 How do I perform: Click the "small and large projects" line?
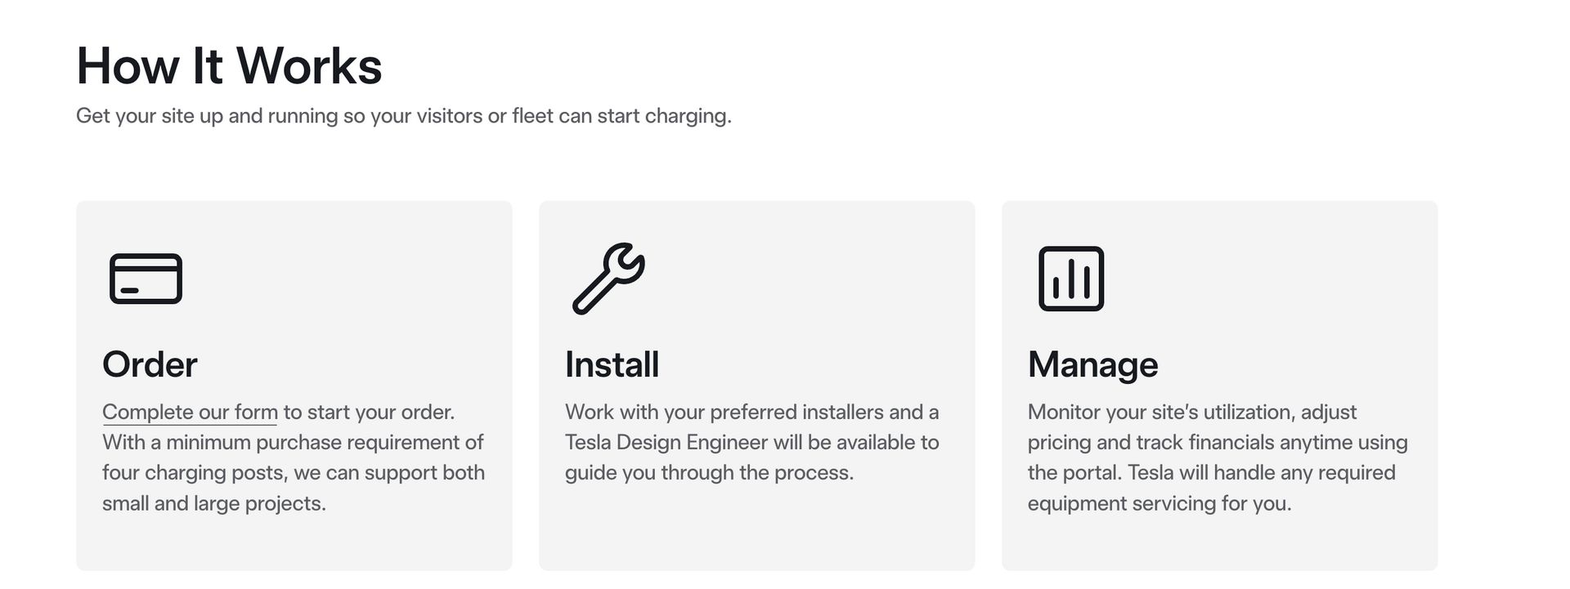tap(214, 503)
